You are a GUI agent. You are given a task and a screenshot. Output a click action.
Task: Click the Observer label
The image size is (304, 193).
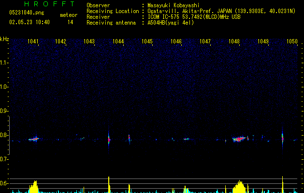[98, 5]
